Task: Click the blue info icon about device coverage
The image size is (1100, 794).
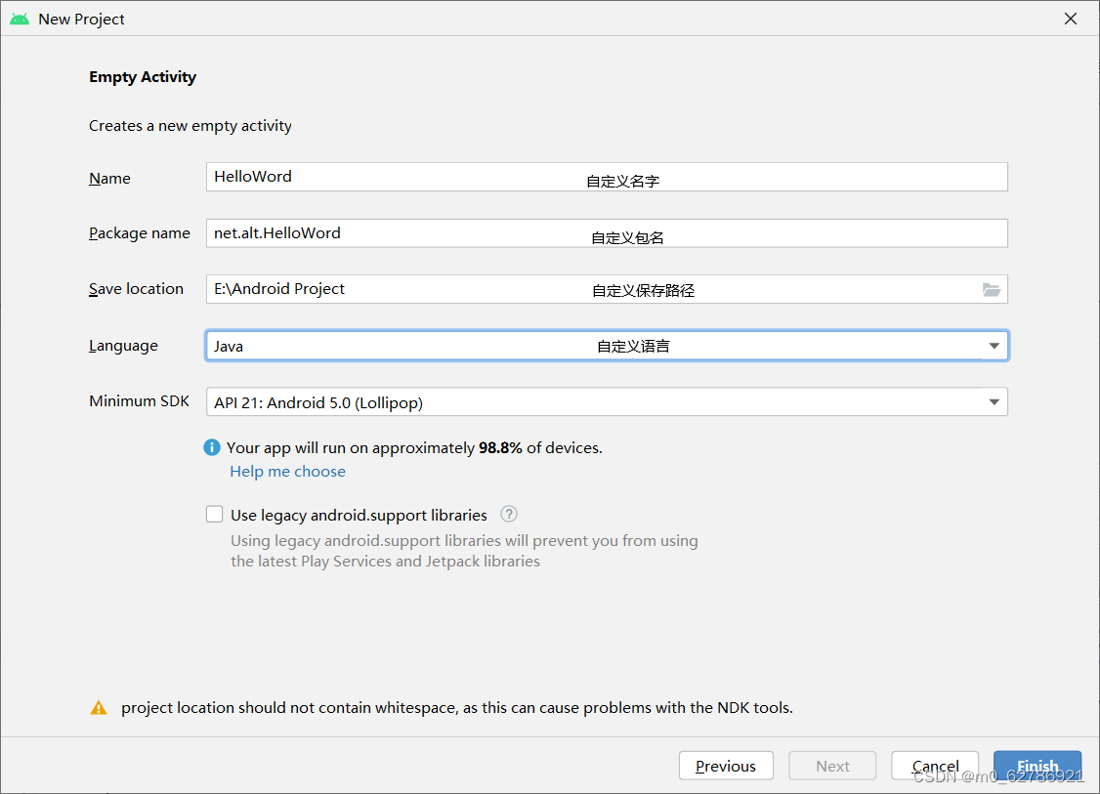Action: click(212, 446)
